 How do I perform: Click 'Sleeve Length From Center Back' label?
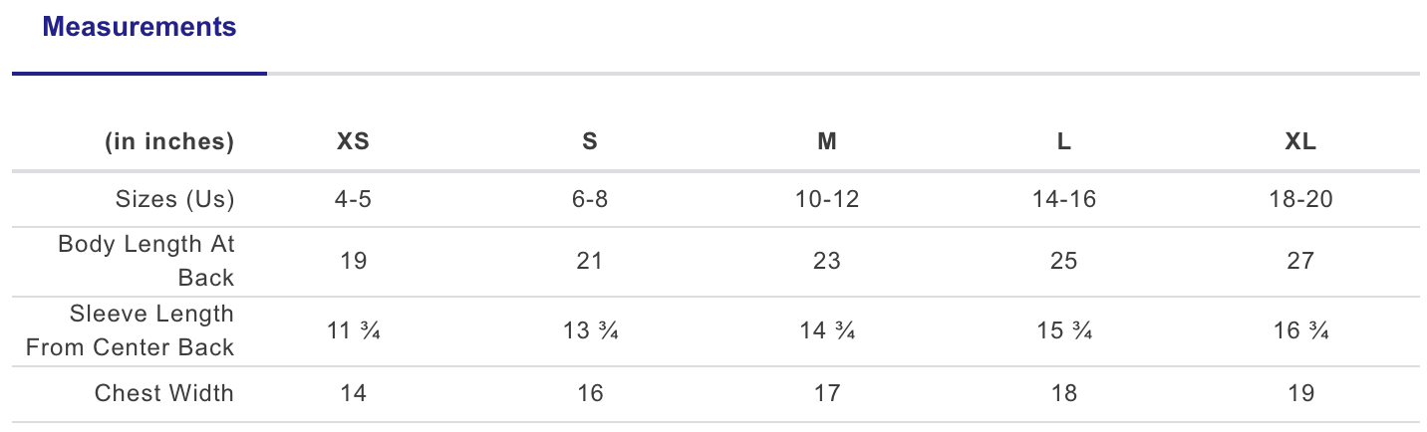(131, 330)
